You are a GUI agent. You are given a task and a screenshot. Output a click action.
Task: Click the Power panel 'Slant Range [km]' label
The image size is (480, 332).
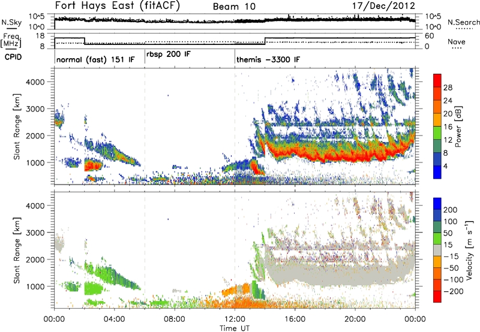point(17,126)
